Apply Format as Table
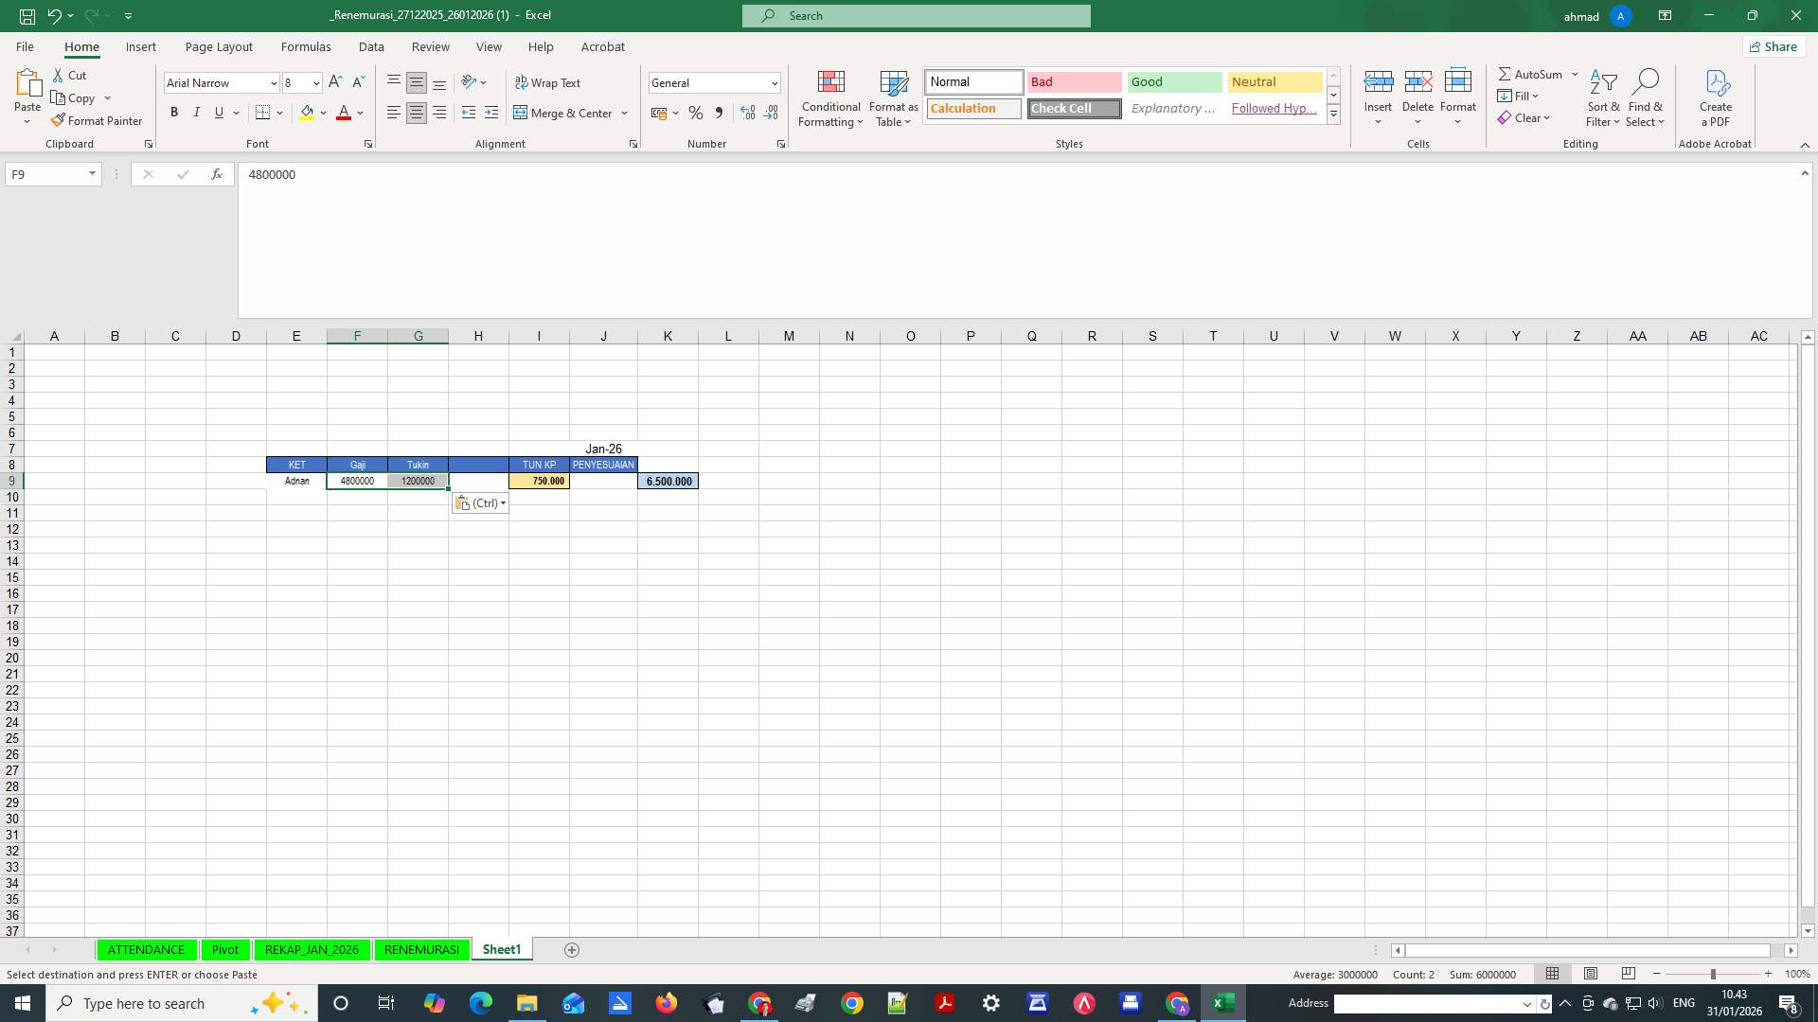 click(893, 98)
